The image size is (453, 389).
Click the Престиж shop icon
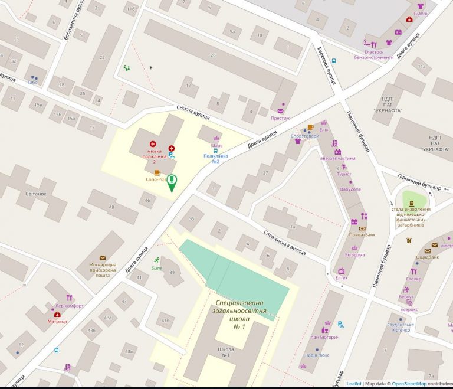[x=281, y=110]
